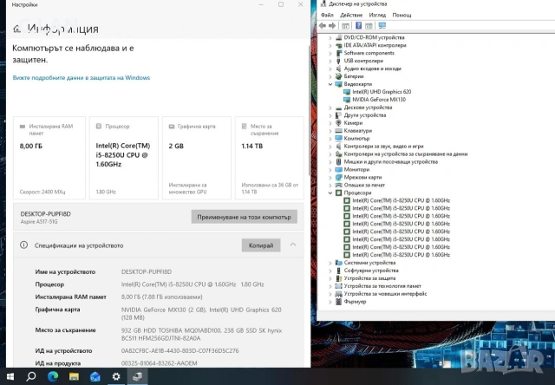
Task: Collapse the Видеокарти tree node
Action: click(330, 84)
